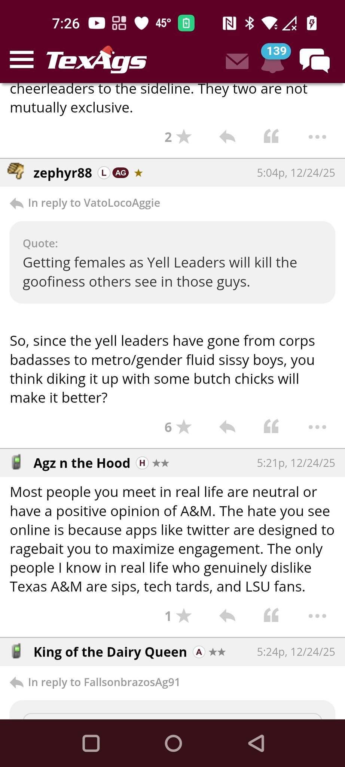The width and height of the screenshot is (345, 767).
Task: Open the forum chat bubbles icon
Action: click(x=314, y=60)
